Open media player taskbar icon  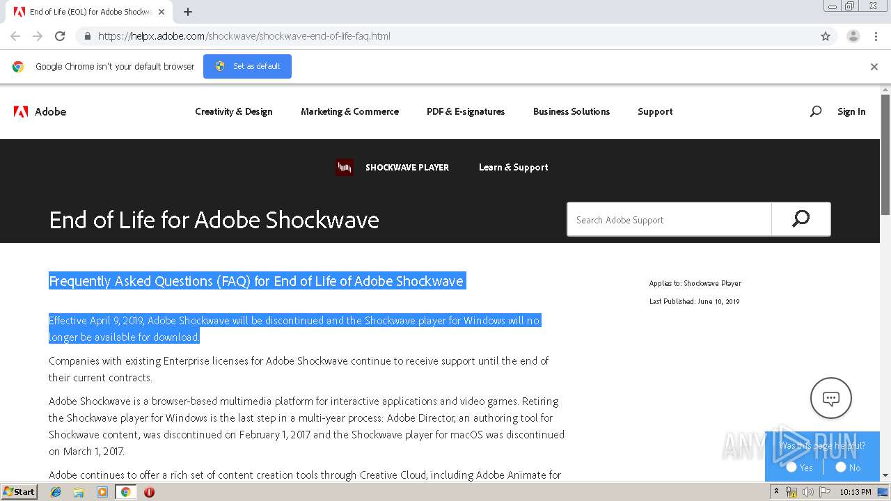click(x=102, y=491)
